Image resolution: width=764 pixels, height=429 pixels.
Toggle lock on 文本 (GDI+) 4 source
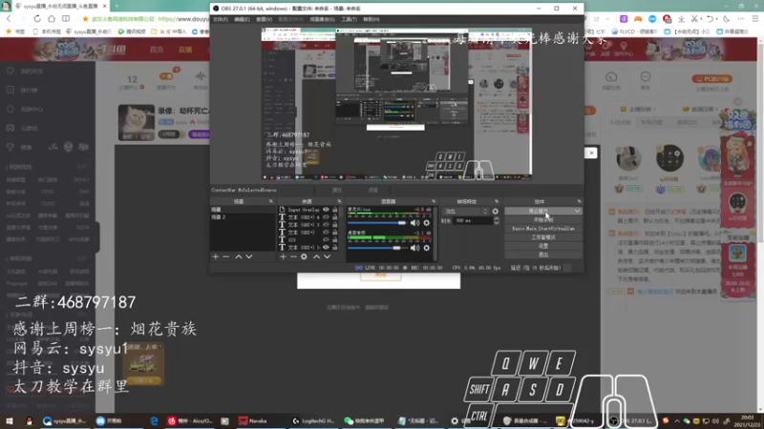(x=335, y=217)
